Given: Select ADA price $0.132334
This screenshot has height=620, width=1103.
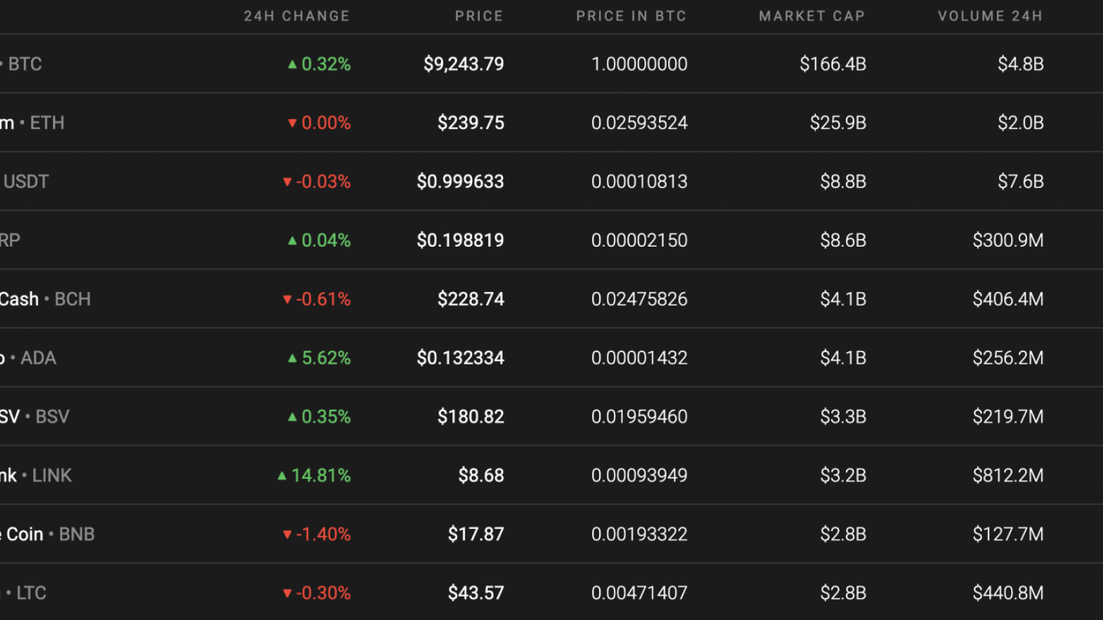Looking at the screenshot, I should point(461,358).
